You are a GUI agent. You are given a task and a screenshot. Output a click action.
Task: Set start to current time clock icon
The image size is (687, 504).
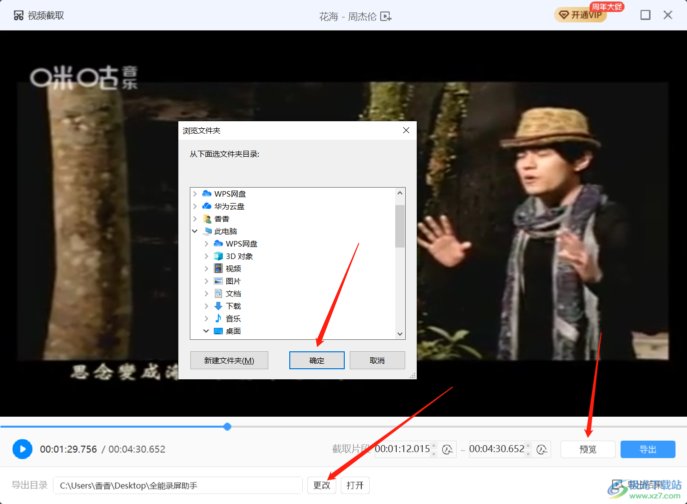(x=447, y=450)
